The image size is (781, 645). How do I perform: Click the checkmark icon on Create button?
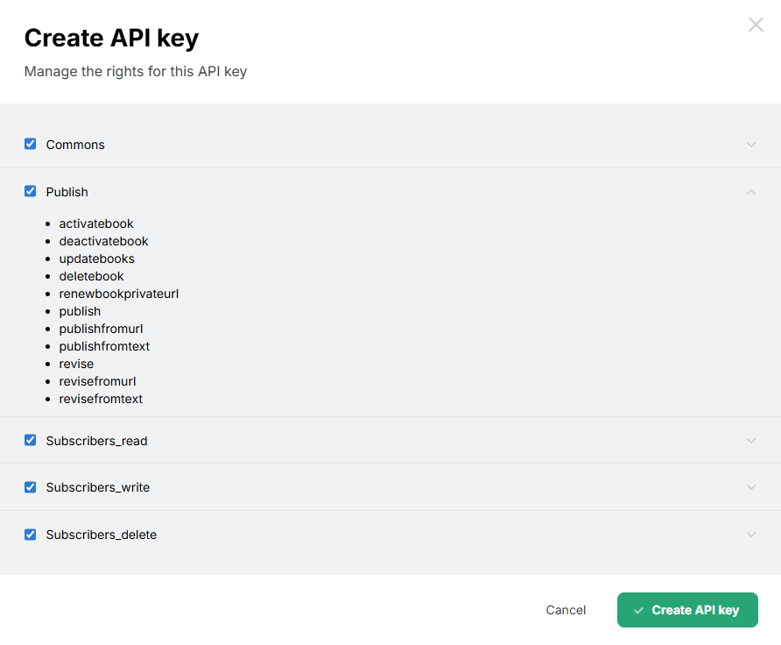(639, 610)
